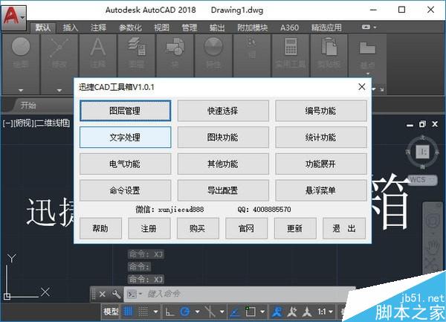Image resolution: width=446 pixels, height=322 pixels.
Task: Toggle ortho mode in status bar
Action: (169, 312)
